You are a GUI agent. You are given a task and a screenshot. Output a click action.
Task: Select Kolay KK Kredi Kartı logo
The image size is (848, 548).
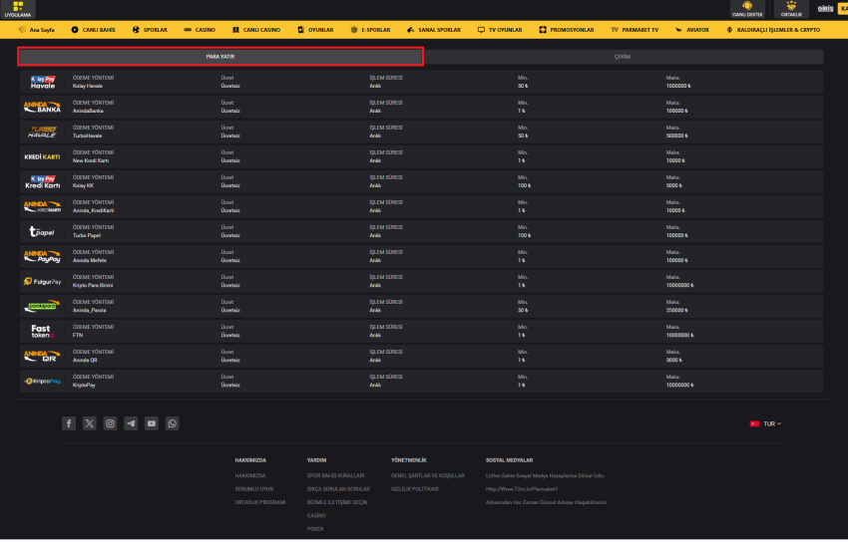[43, 182]
